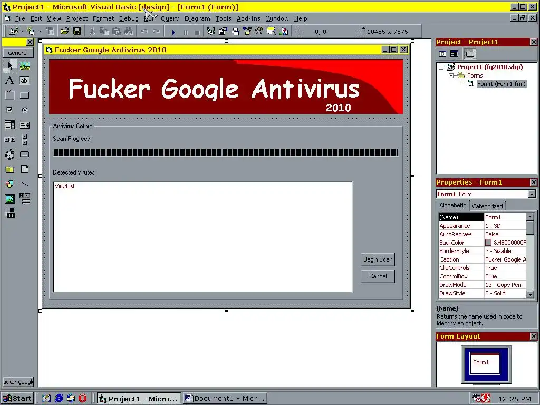
Task: Click the Start (run) triangle in the toolbar
Action: click(x=173, y=32)
